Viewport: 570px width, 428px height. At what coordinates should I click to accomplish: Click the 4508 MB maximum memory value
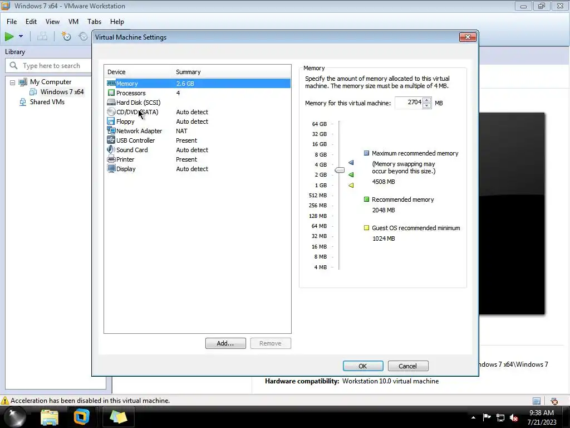[383, 181]
